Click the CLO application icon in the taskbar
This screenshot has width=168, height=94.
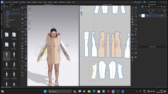pos(113,91)
